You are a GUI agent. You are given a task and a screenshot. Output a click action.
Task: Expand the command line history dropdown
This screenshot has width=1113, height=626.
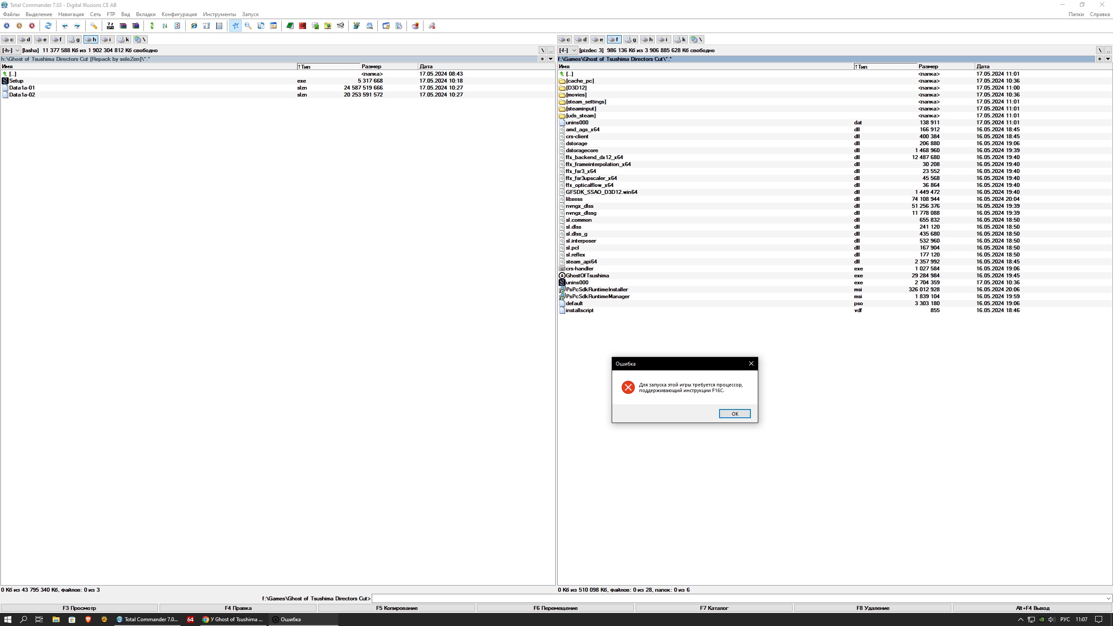(1108, 599)
